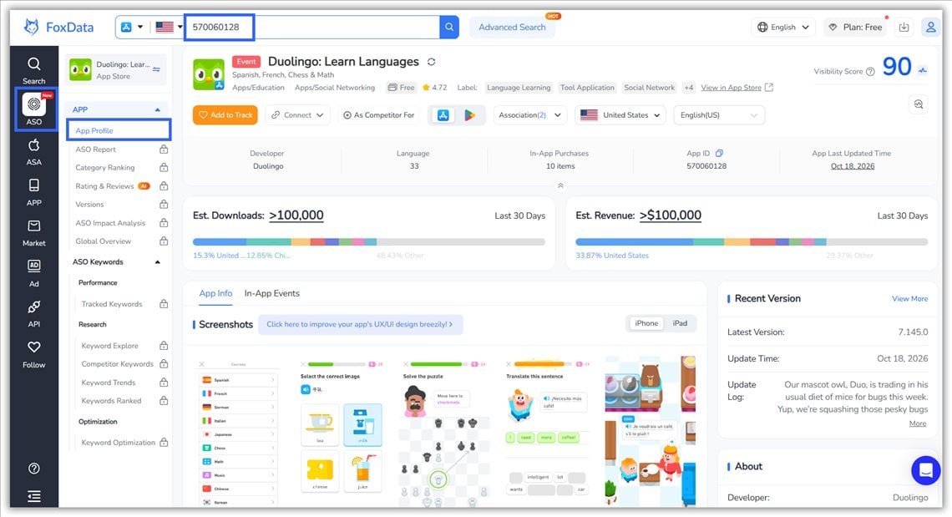This screenshot has width=952, height=517.
Task: Click lock icon beside ASO Report
Action: click(x=164, y=149)
